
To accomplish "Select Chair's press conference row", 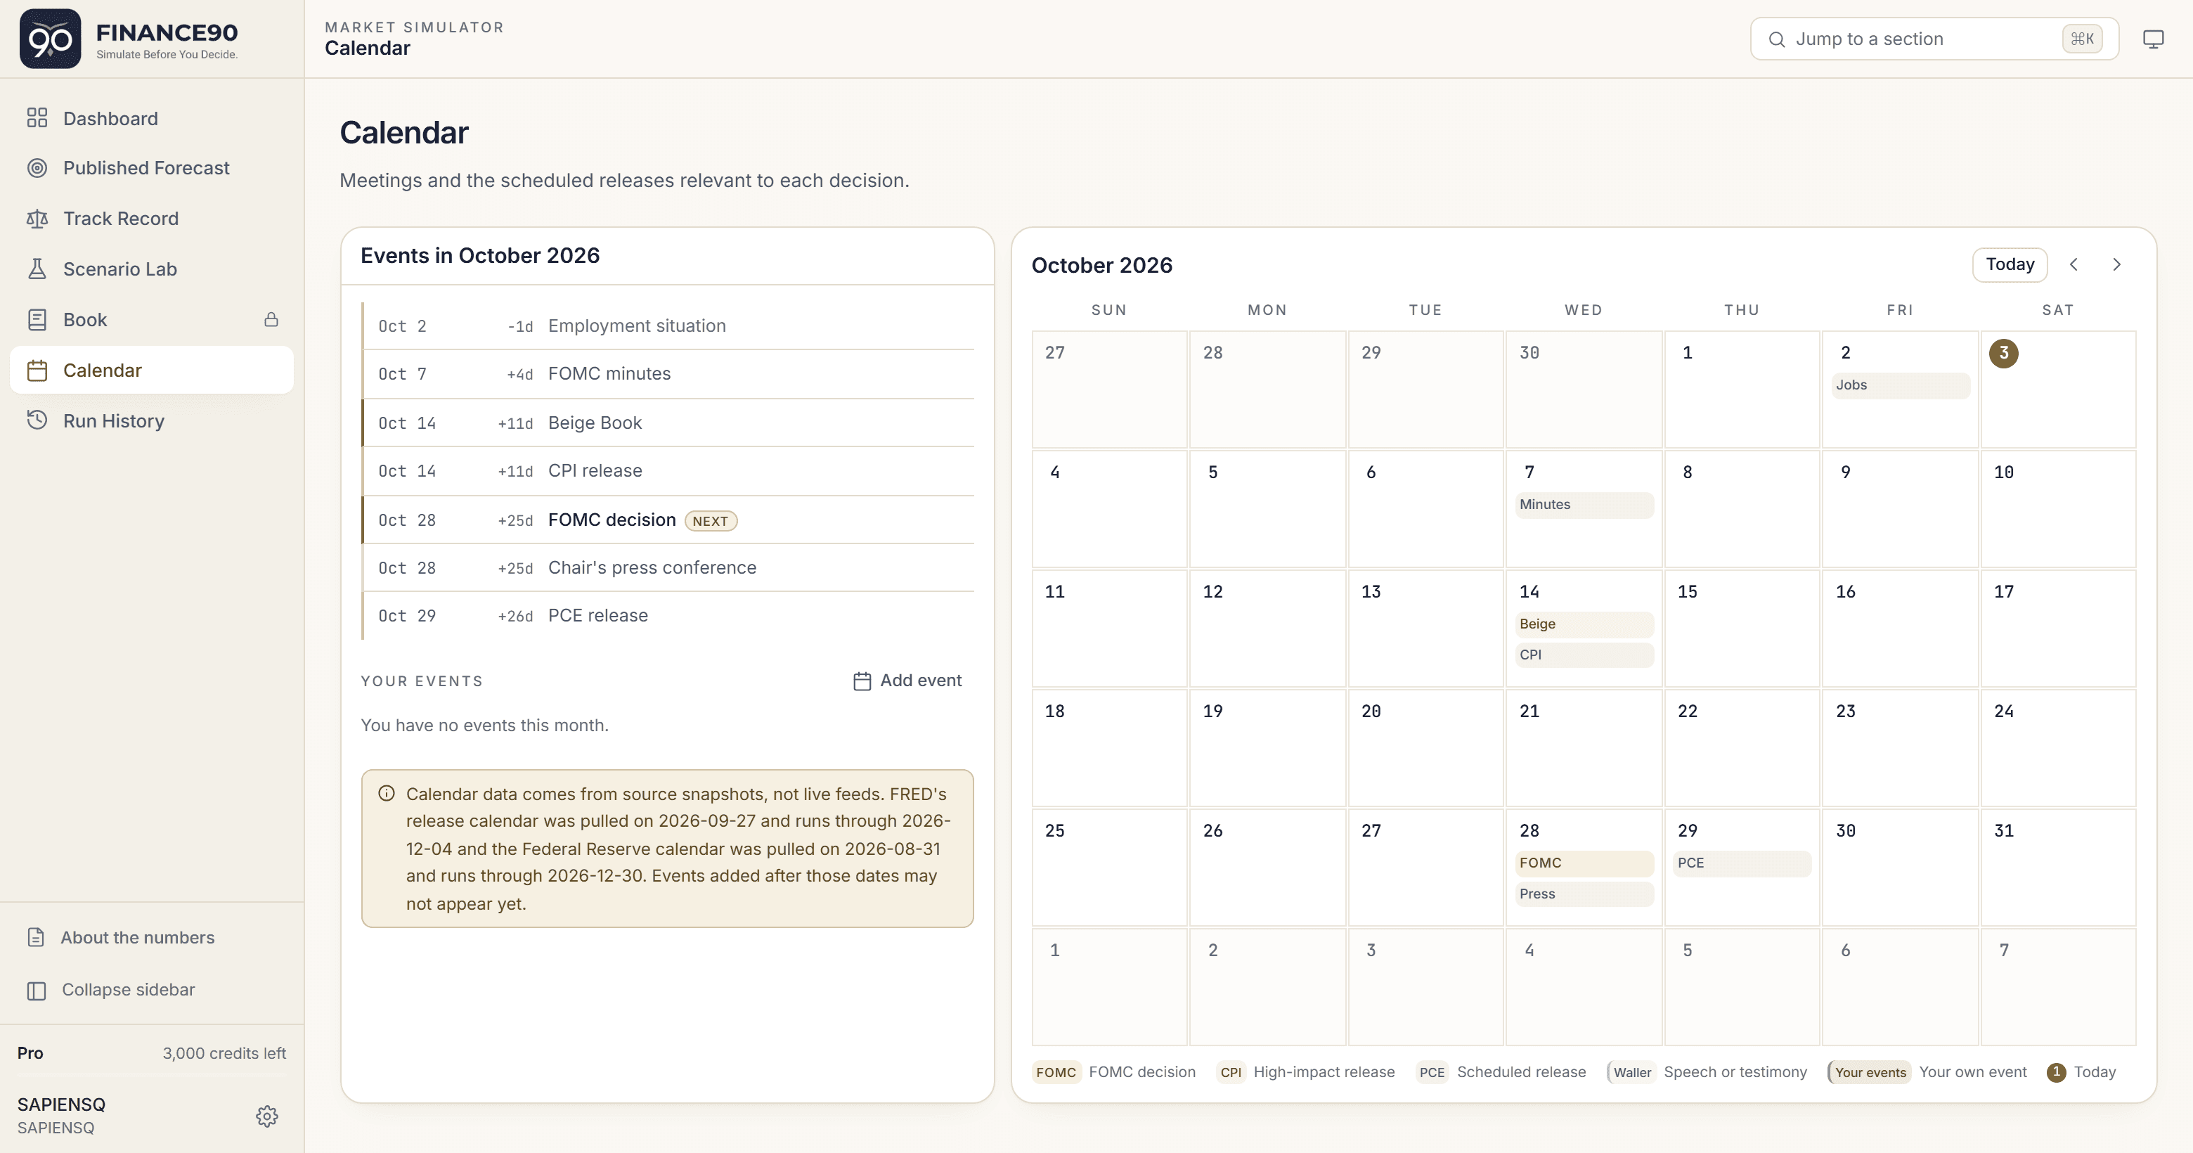I will pyautogui.click(x=668, y=568).
